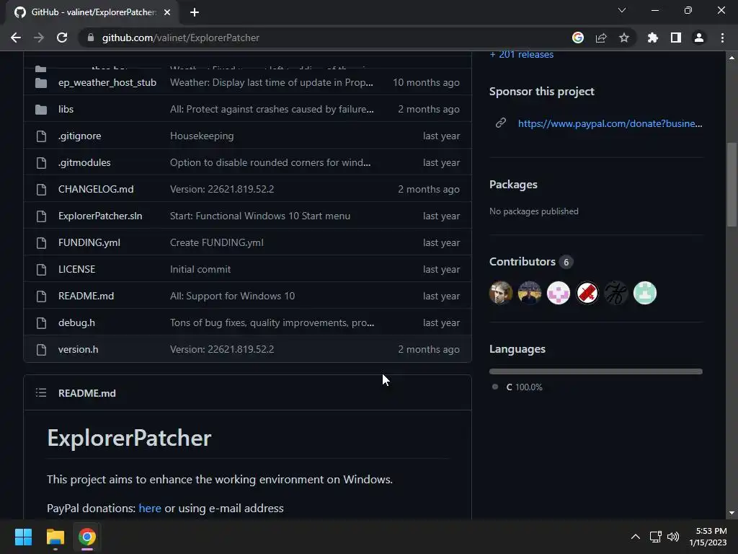Click the languages bar
This screenshot has height=554, width=738.
pos(596,371)
